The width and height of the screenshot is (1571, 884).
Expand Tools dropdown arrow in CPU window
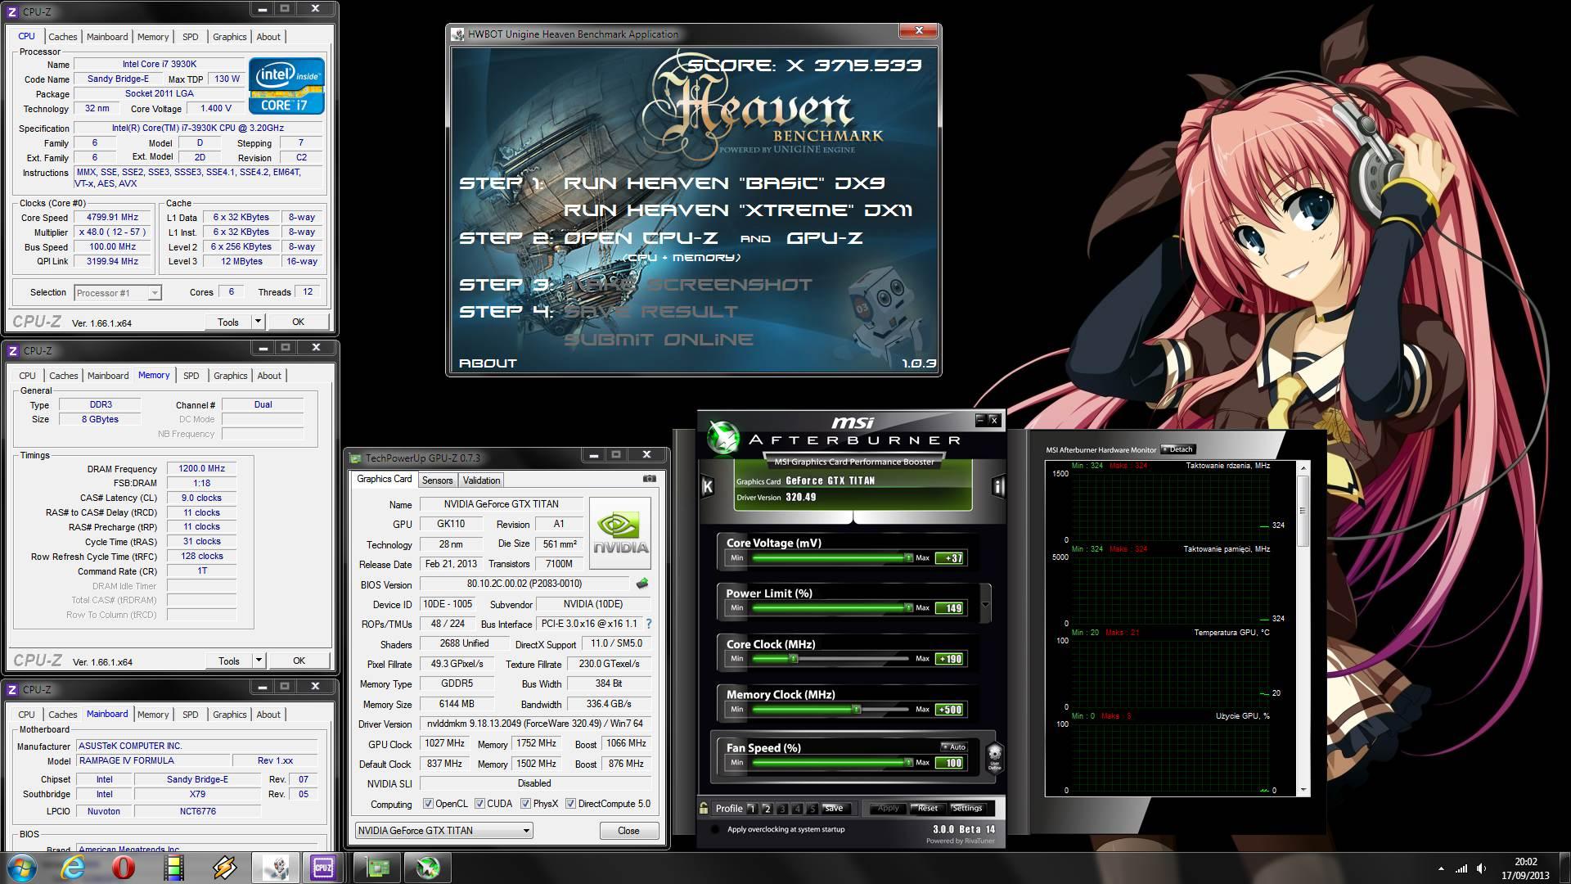tap(258, 322)
